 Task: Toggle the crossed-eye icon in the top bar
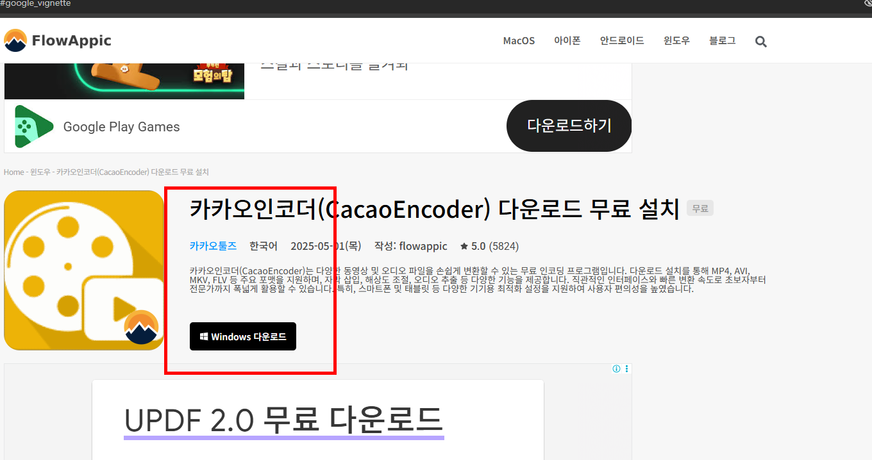coord(869,4)
